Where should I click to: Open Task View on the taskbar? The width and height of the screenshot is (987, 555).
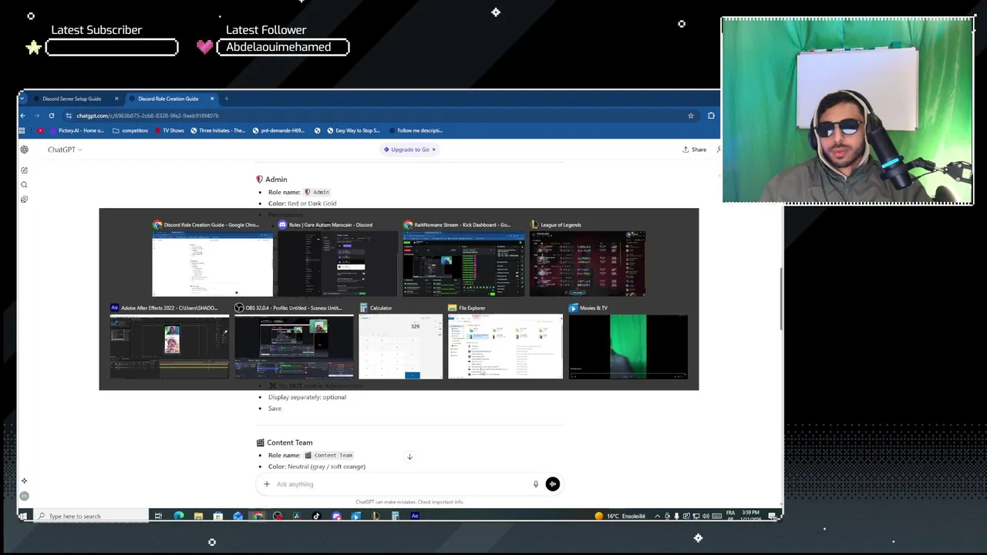158,516
